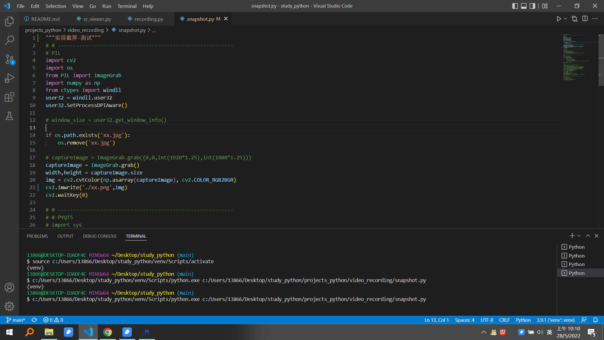This screenshot has height=340, width=604.
Task: Toggle the secondary side bar layout button
Action: tap(532, 6)
